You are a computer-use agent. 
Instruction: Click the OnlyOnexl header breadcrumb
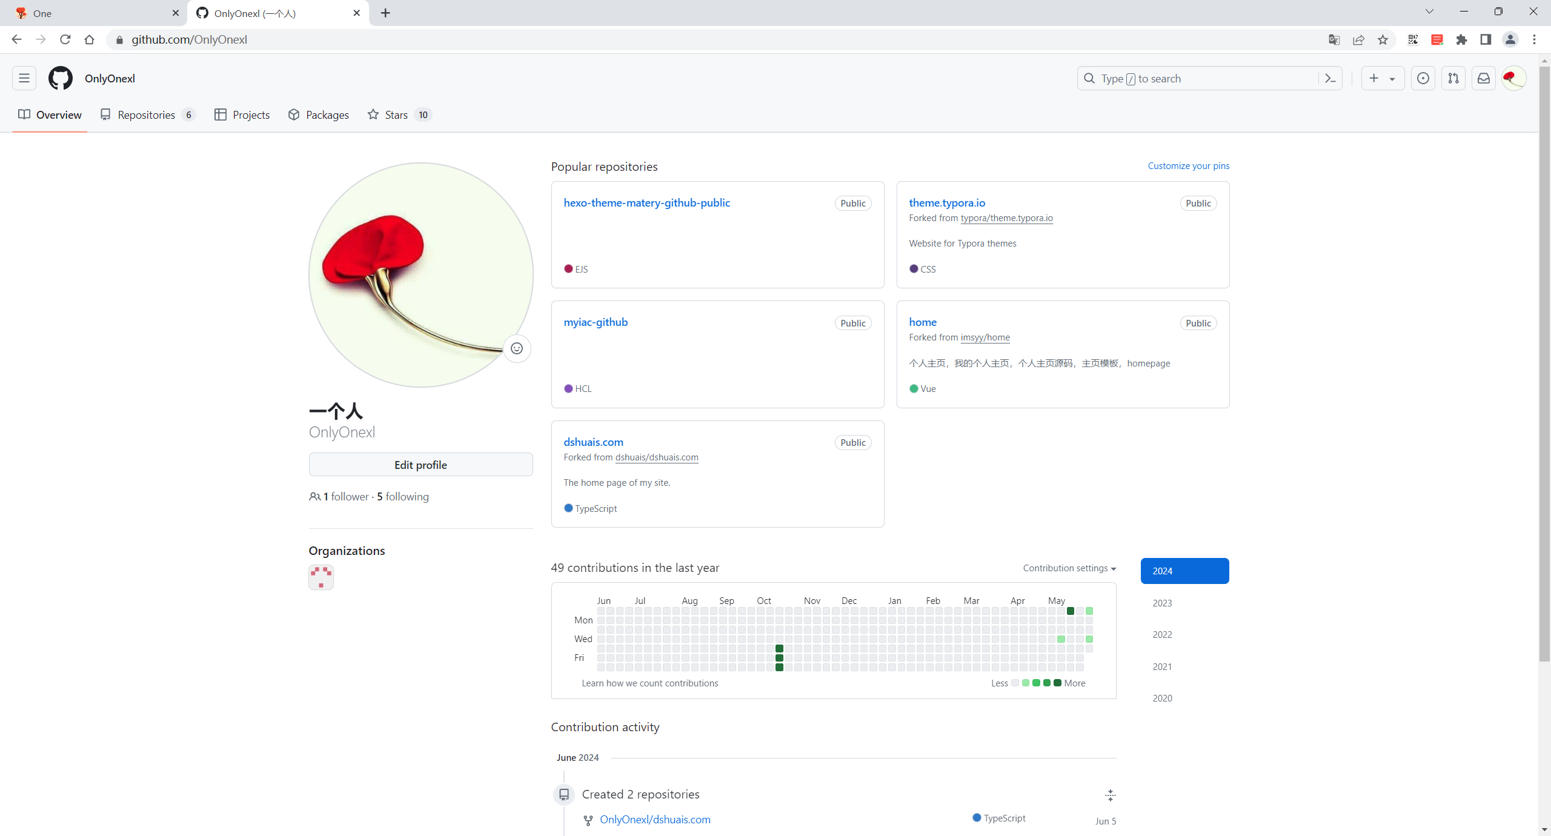(110, 78)
